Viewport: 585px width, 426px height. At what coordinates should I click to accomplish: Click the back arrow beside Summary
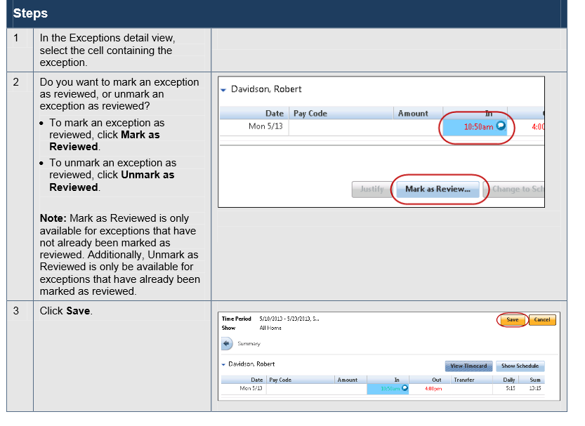(227, 344)
